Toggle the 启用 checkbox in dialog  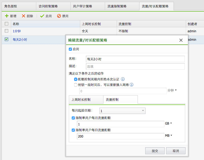point(70,49)
